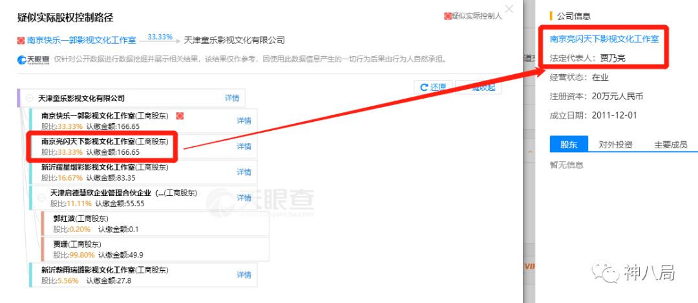Viewport: 698px width, 303px height.
Task: Open 详情 for 天津童乐影视文化有限公司
Action: pyautogui.click(x=232, y=98)
